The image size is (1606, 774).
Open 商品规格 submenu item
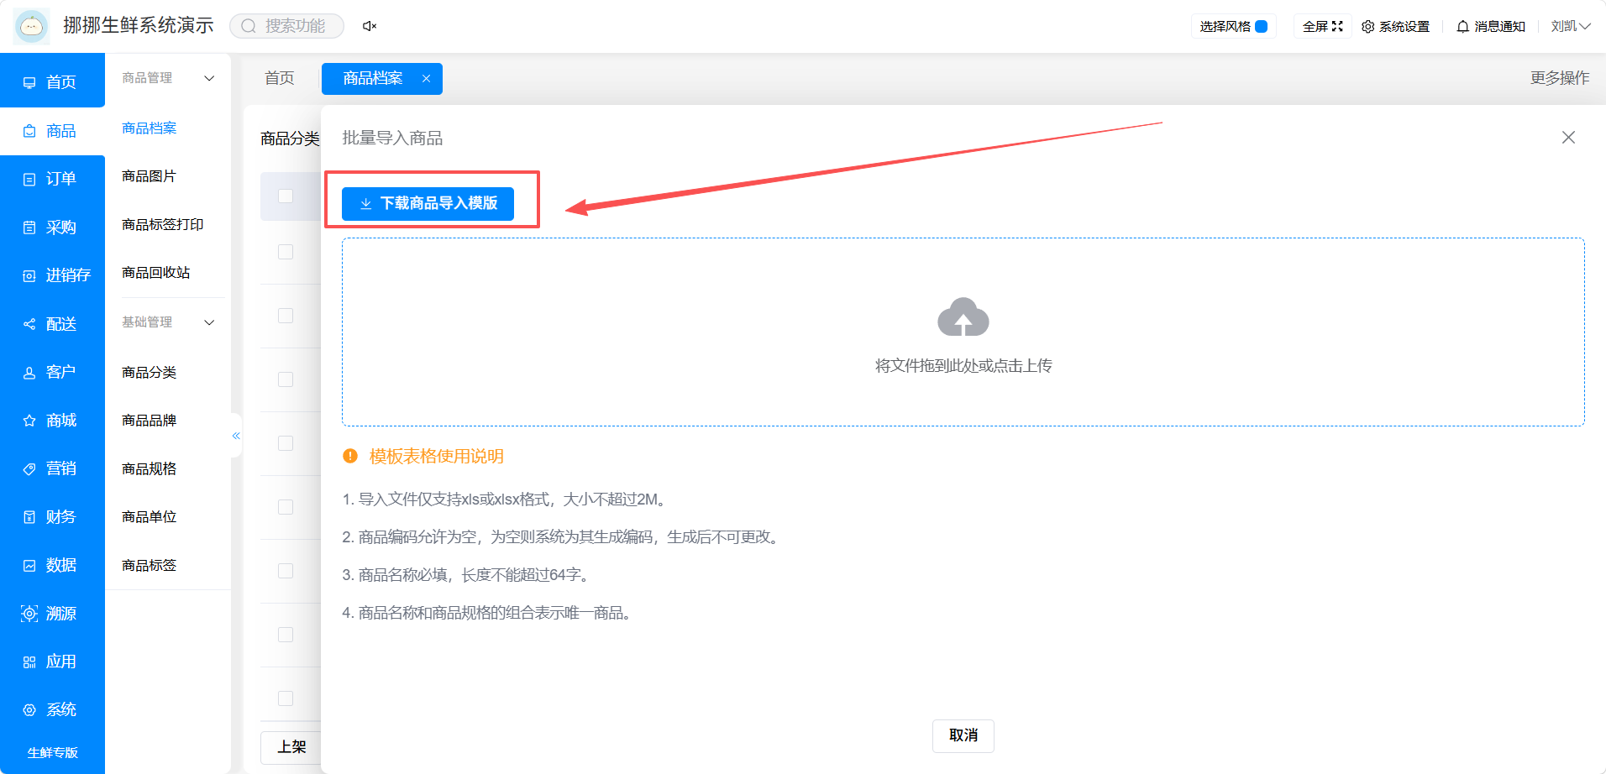pyautogui.click(x=150, y=469)
